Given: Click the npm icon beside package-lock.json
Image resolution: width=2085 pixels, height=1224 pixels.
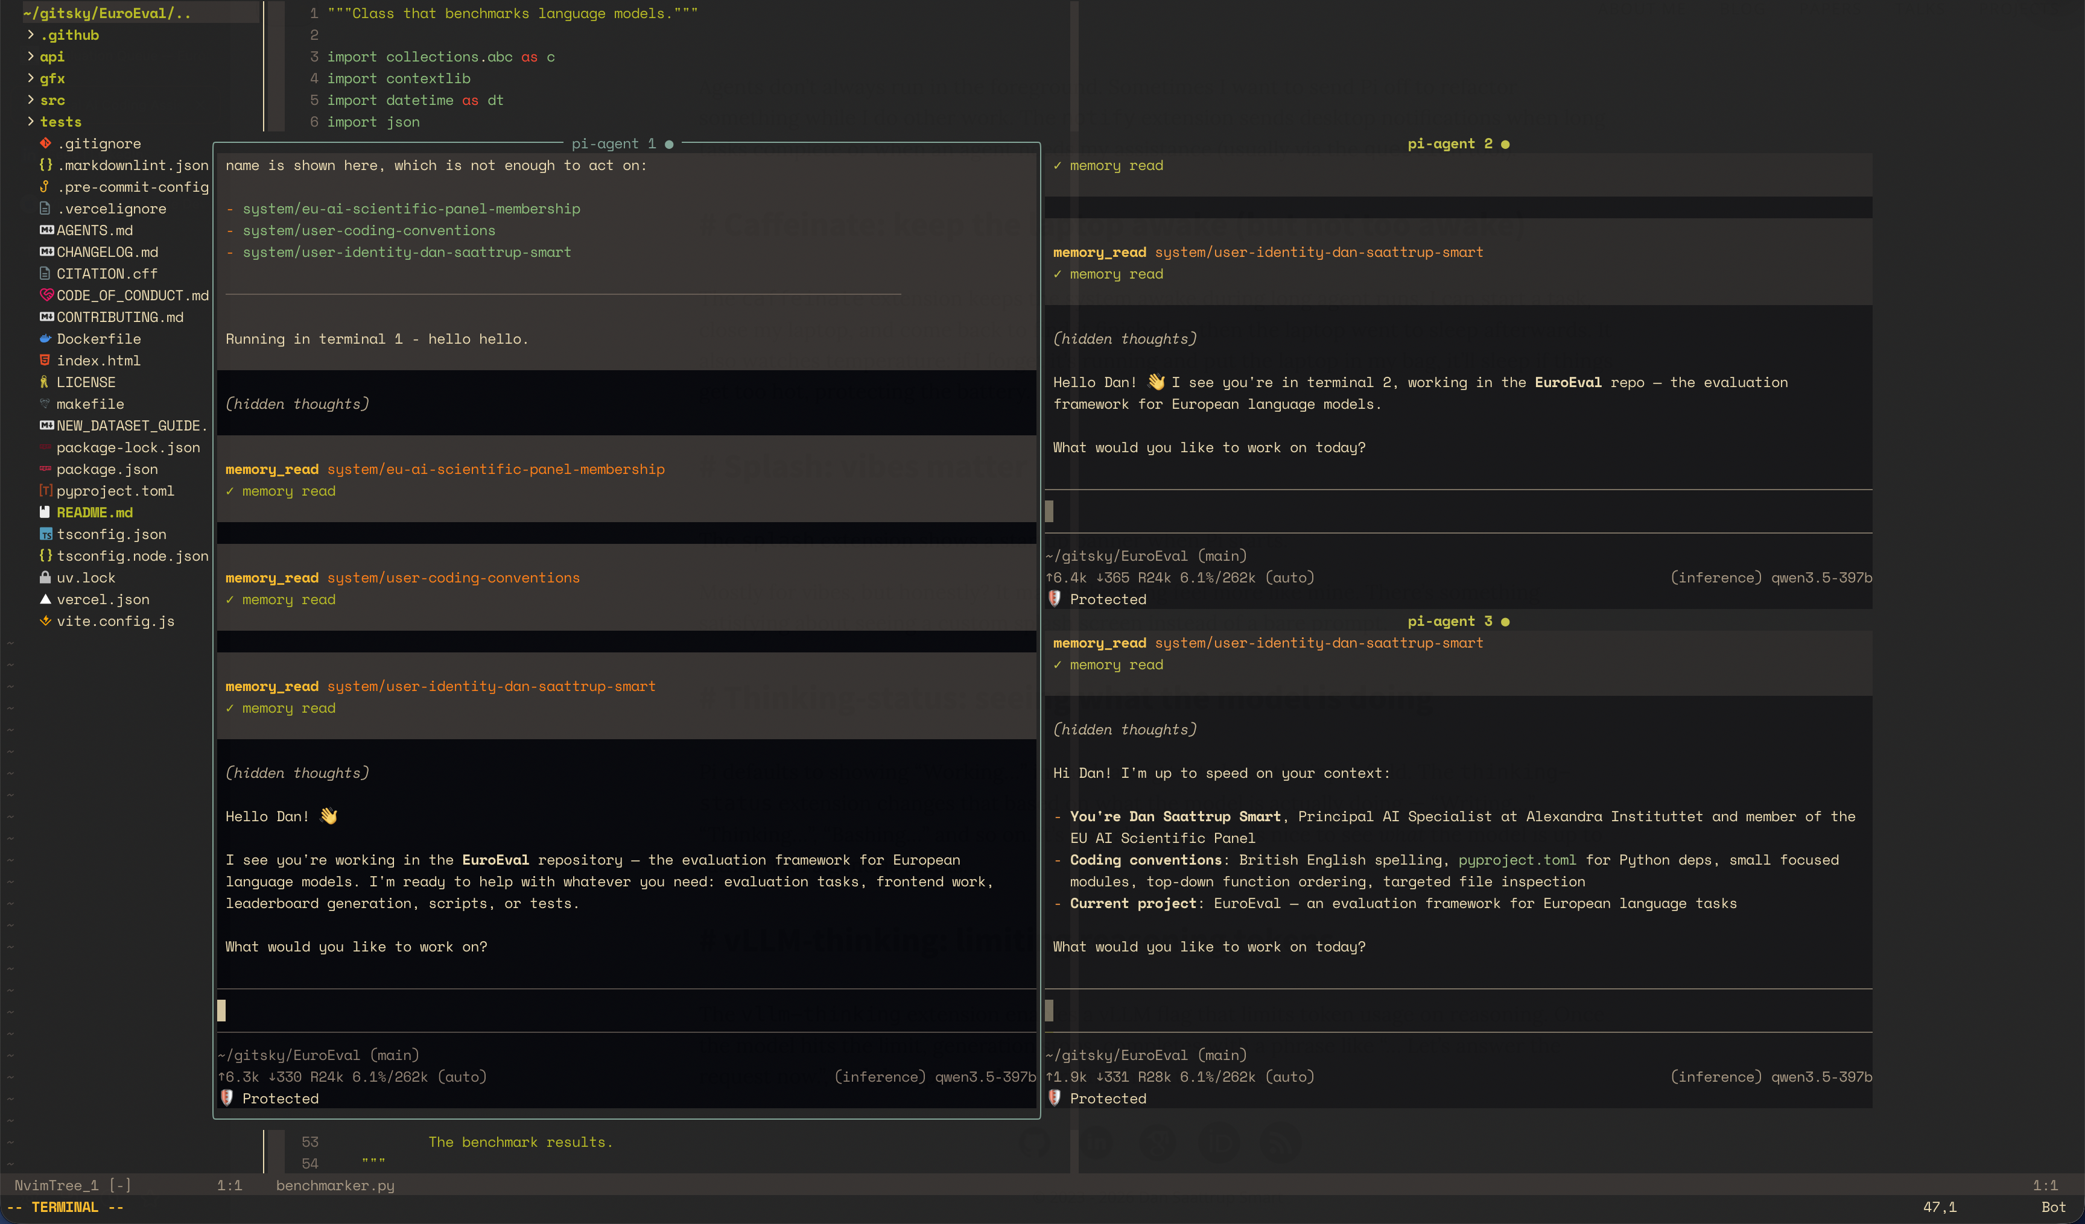Looking at the screenshot, I should tap(45, 447).
